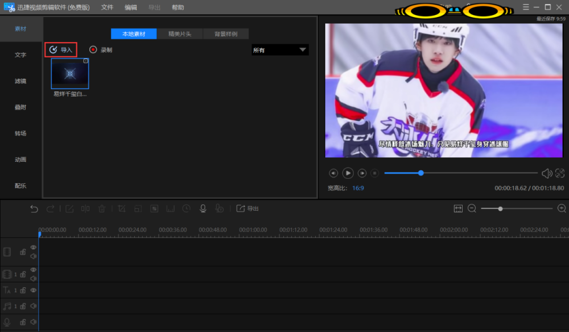Step forward one frame in preview
The width and height of the screenshot is (569, 332).
pos(362,173)
